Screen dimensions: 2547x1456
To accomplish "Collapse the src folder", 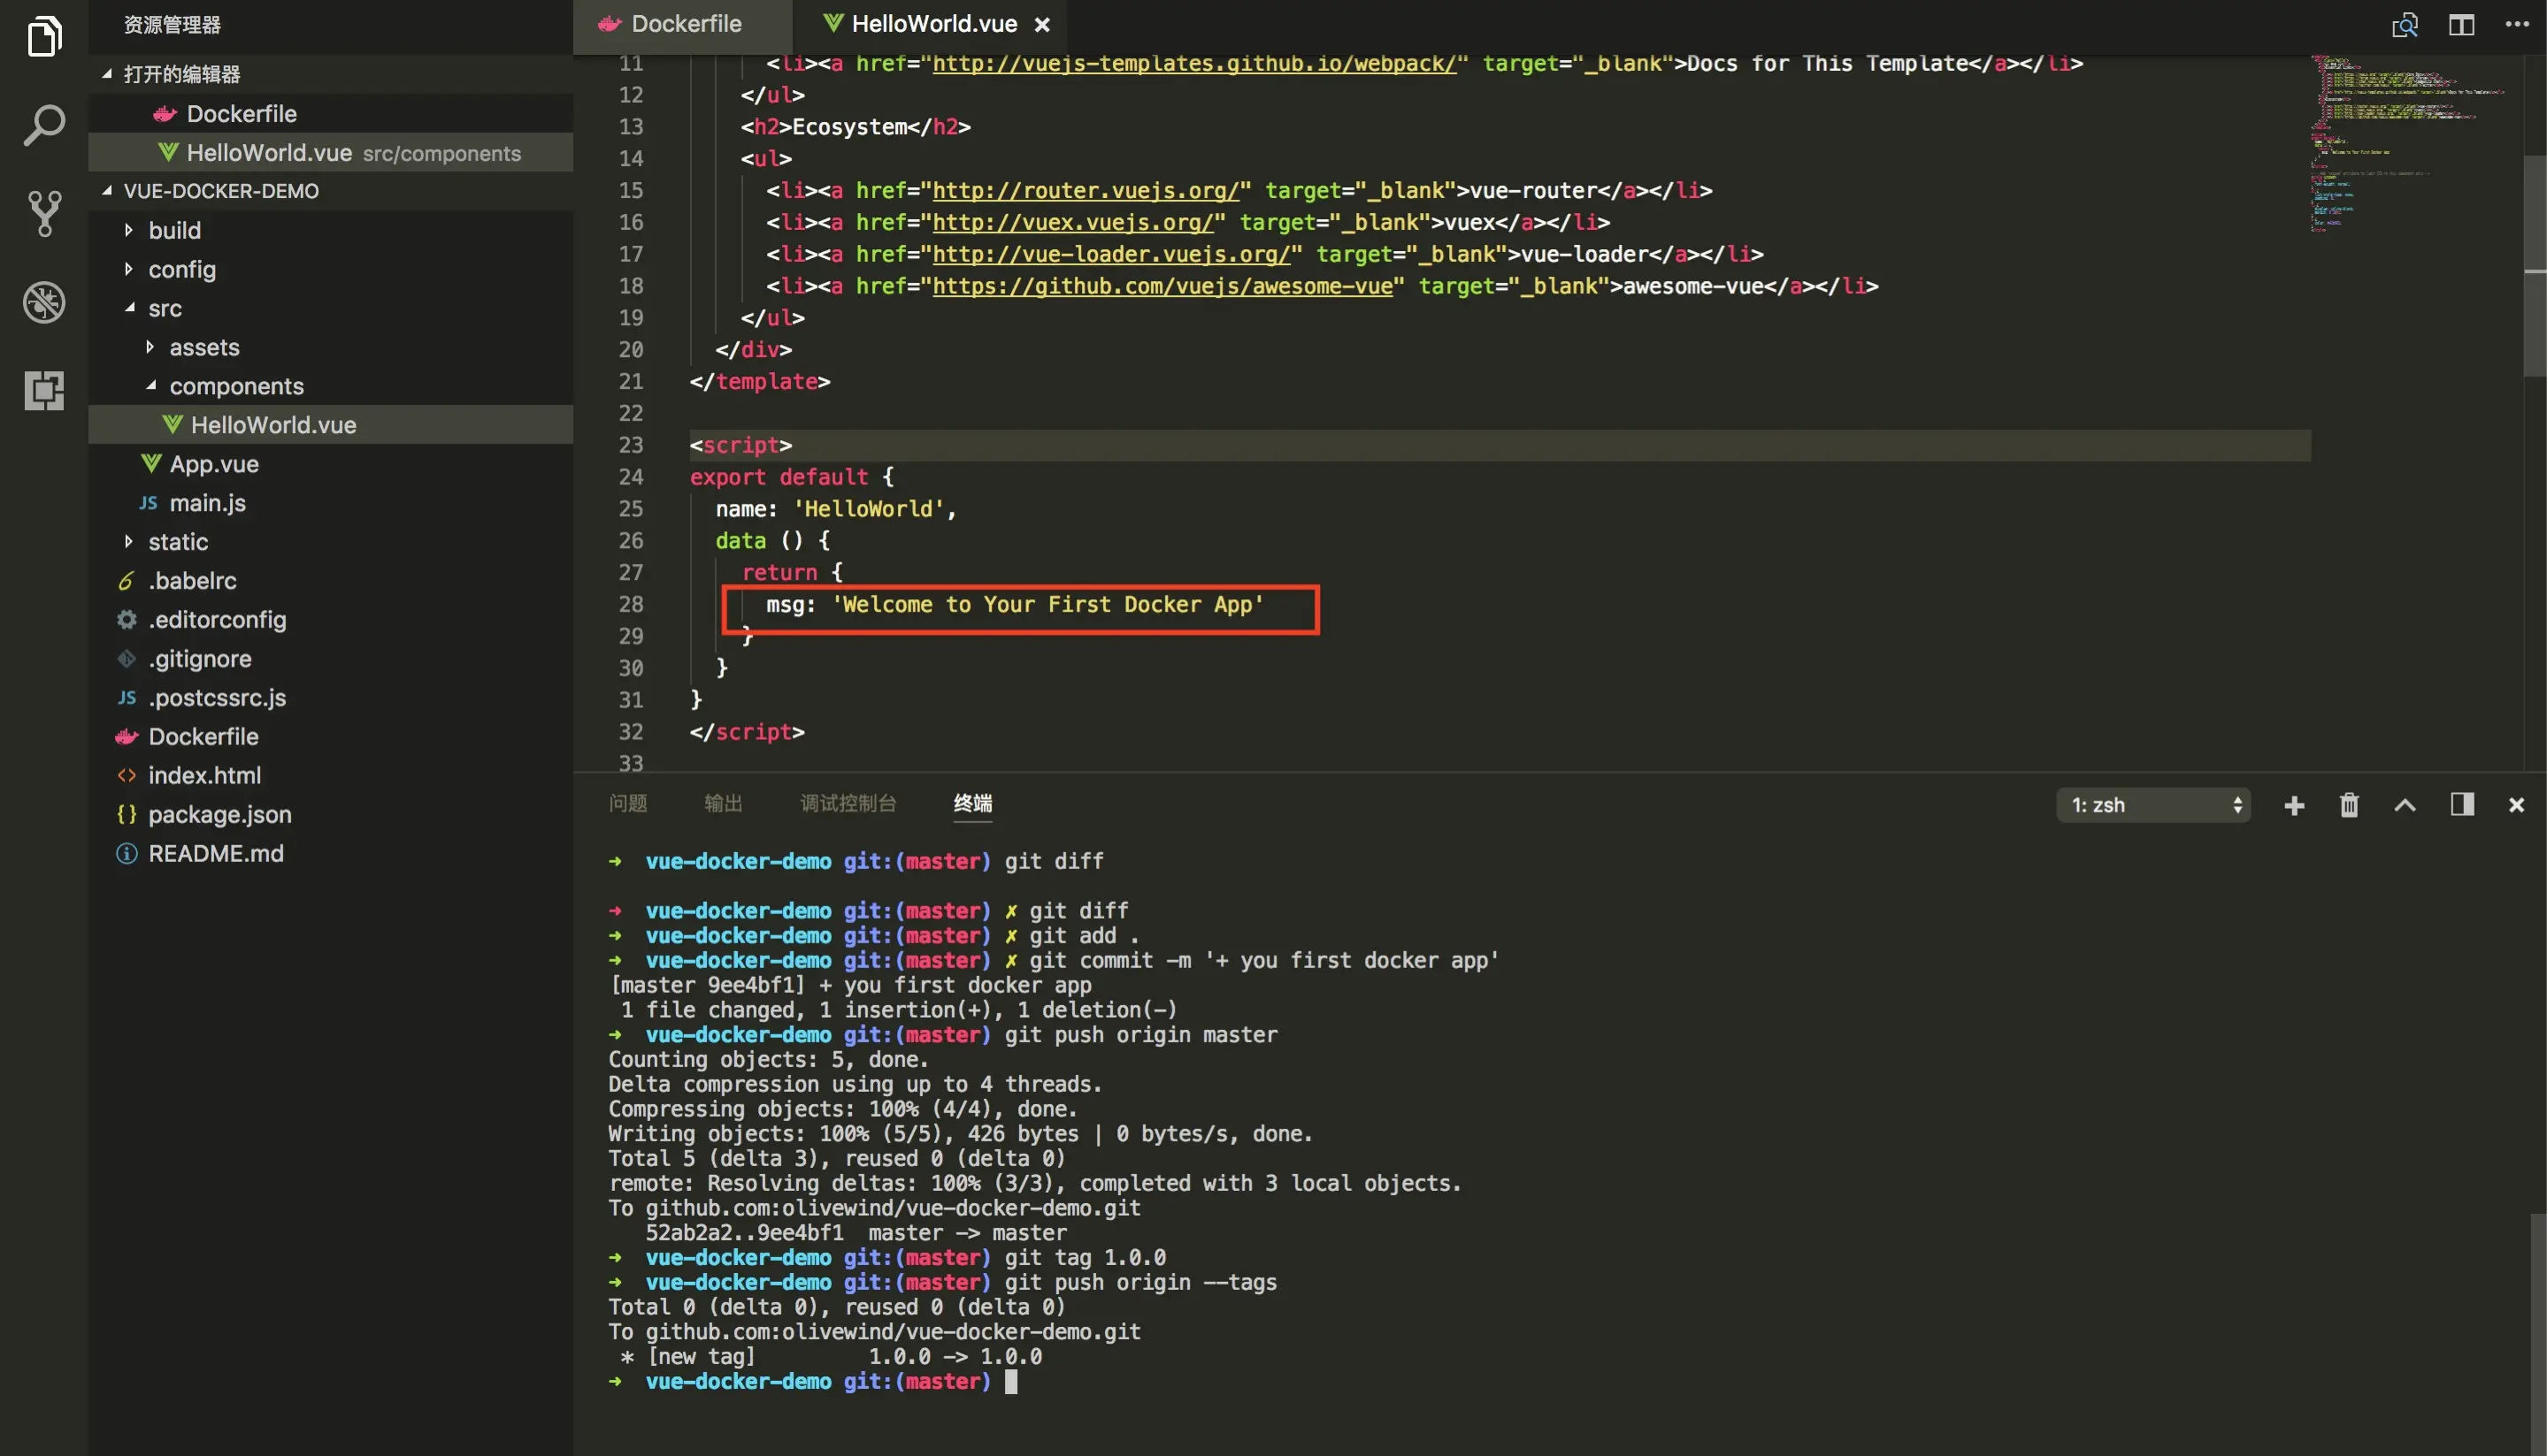I will pyautogui.click(x=129, y=308).
